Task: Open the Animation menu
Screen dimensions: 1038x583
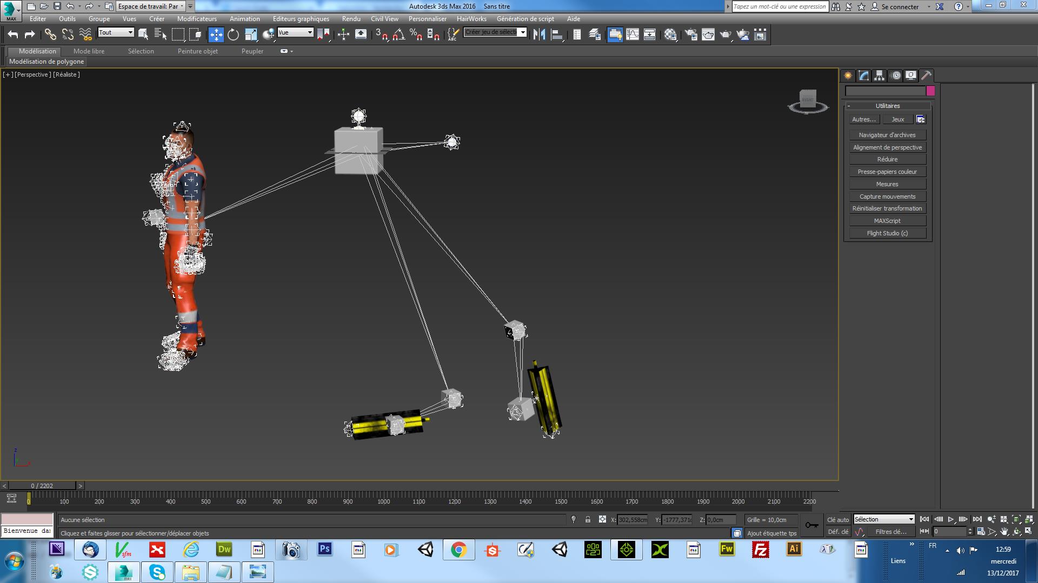Action: [245, 19]
